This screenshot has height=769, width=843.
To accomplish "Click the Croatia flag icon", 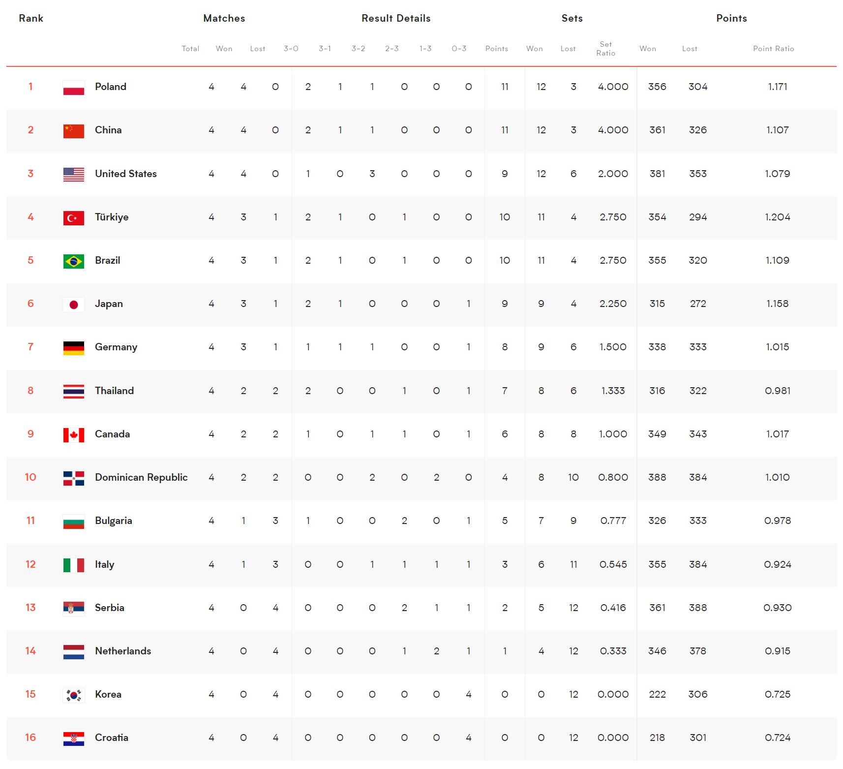I will click(x=74, y=738).
